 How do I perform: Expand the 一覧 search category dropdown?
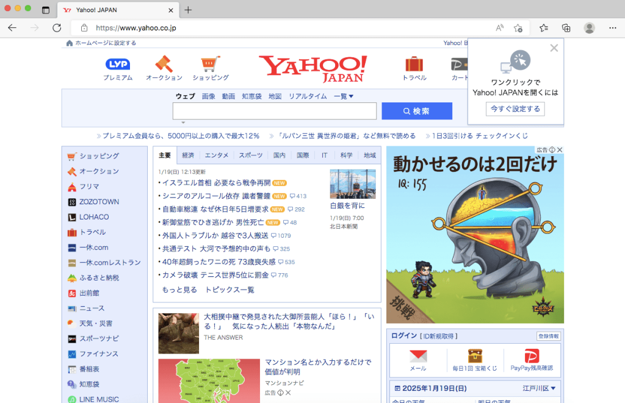coord(344,96)
